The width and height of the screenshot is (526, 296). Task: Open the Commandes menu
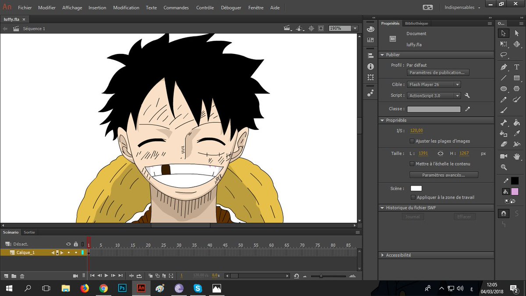point(176,7)
